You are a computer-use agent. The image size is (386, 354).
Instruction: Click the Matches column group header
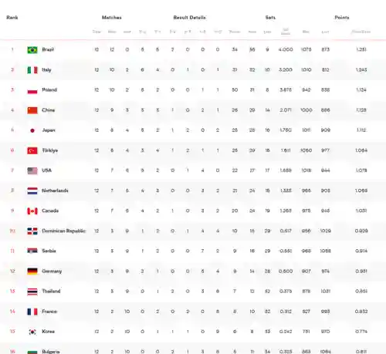[112, 18]
